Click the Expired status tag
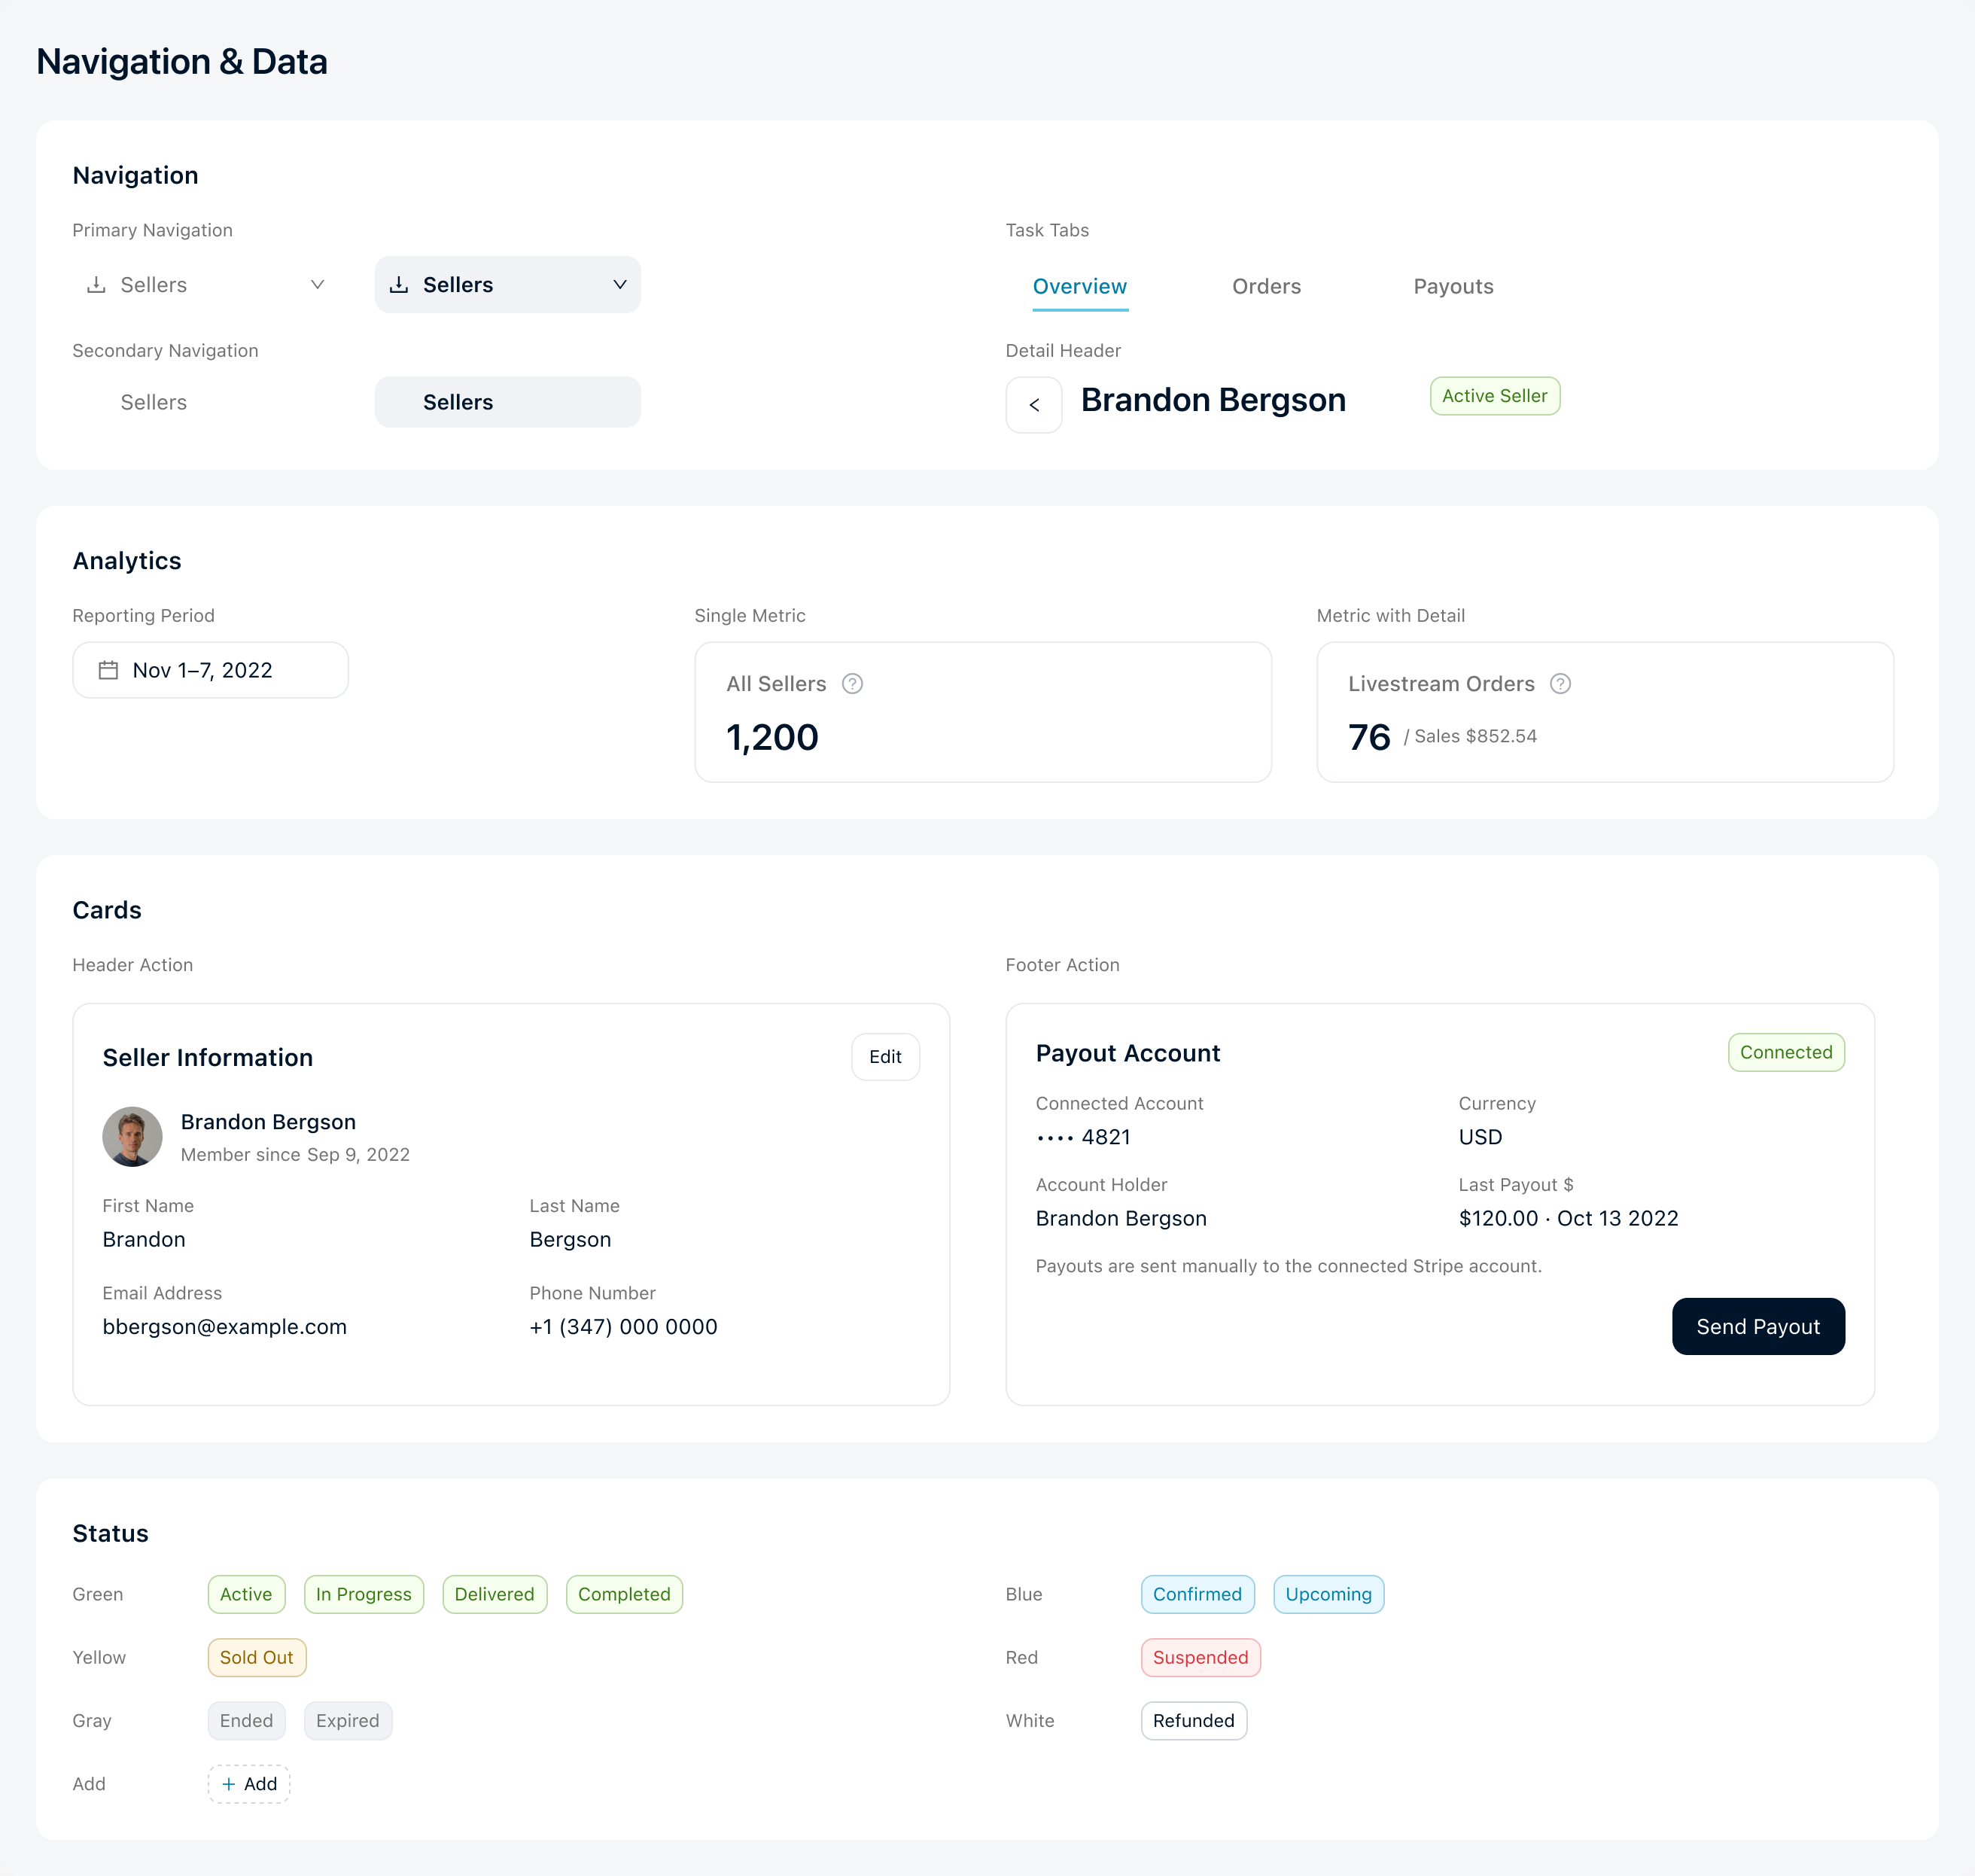The height and width of the screenshot is (1876, 1975). tap(348, 1720)
